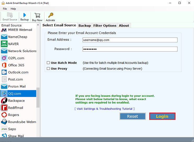194x142 pixels.
Task: Select the Outlook.com icon
Action: click(x=4, y=72)
